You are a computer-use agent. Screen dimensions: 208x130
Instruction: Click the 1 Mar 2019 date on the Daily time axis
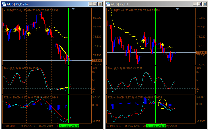[9, 126]
